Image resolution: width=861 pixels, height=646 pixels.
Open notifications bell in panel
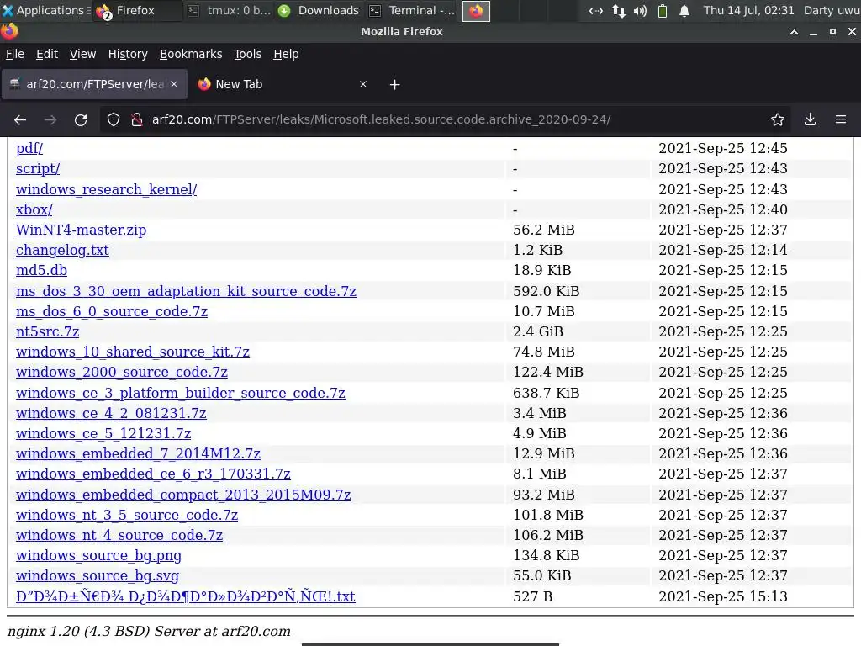(x=684, y=10)
